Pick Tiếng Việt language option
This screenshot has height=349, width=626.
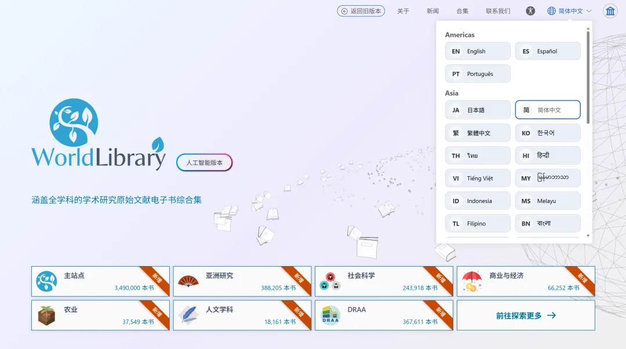[x=478, y=178]
